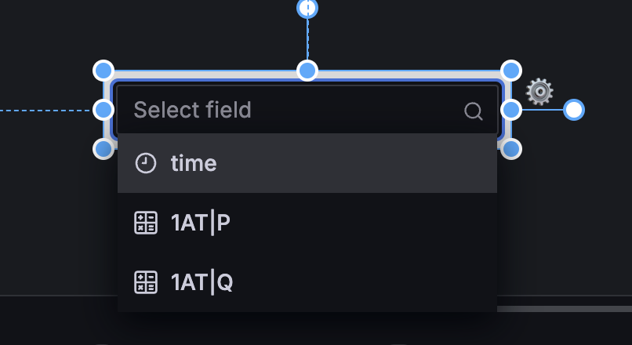
Task: Click the clock icon beside time
Action: [x=146, y=163]
